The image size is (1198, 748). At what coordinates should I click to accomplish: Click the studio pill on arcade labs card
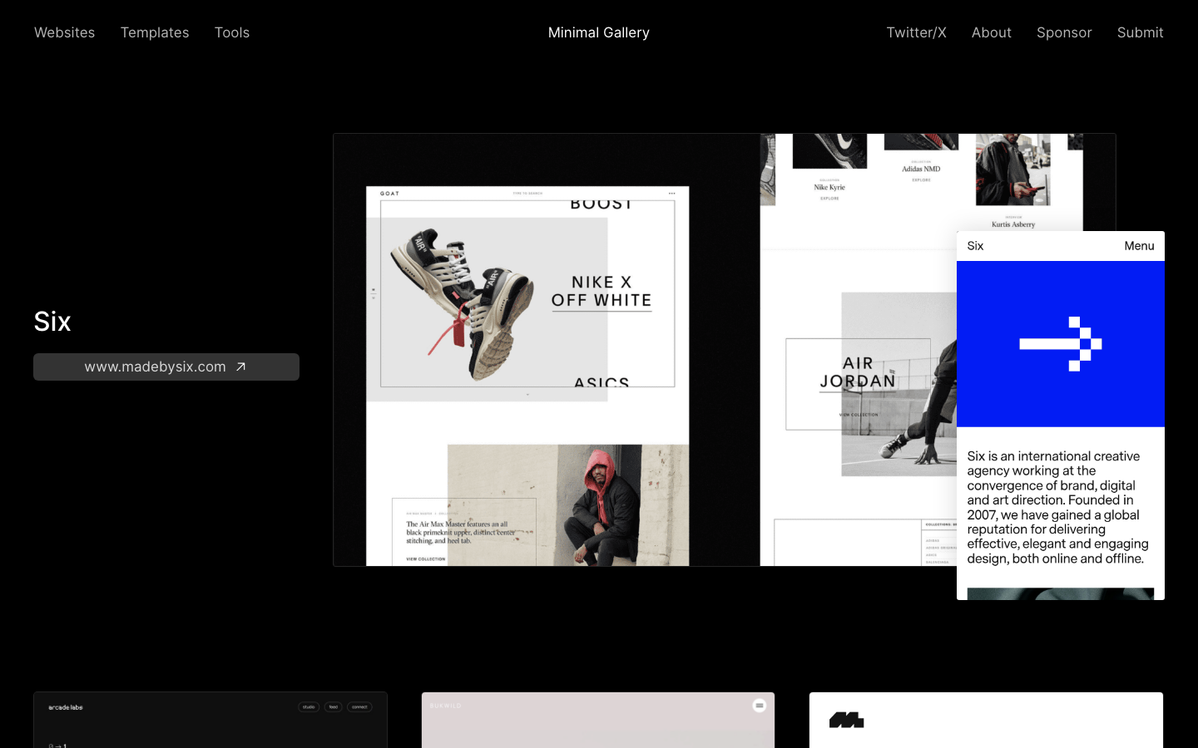(x=309, y=707)
